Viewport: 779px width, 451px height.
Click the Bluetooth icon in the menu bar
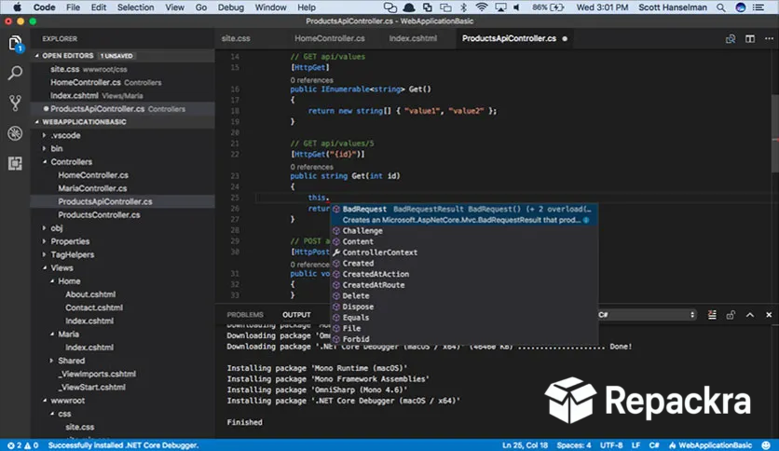point(463,7)
